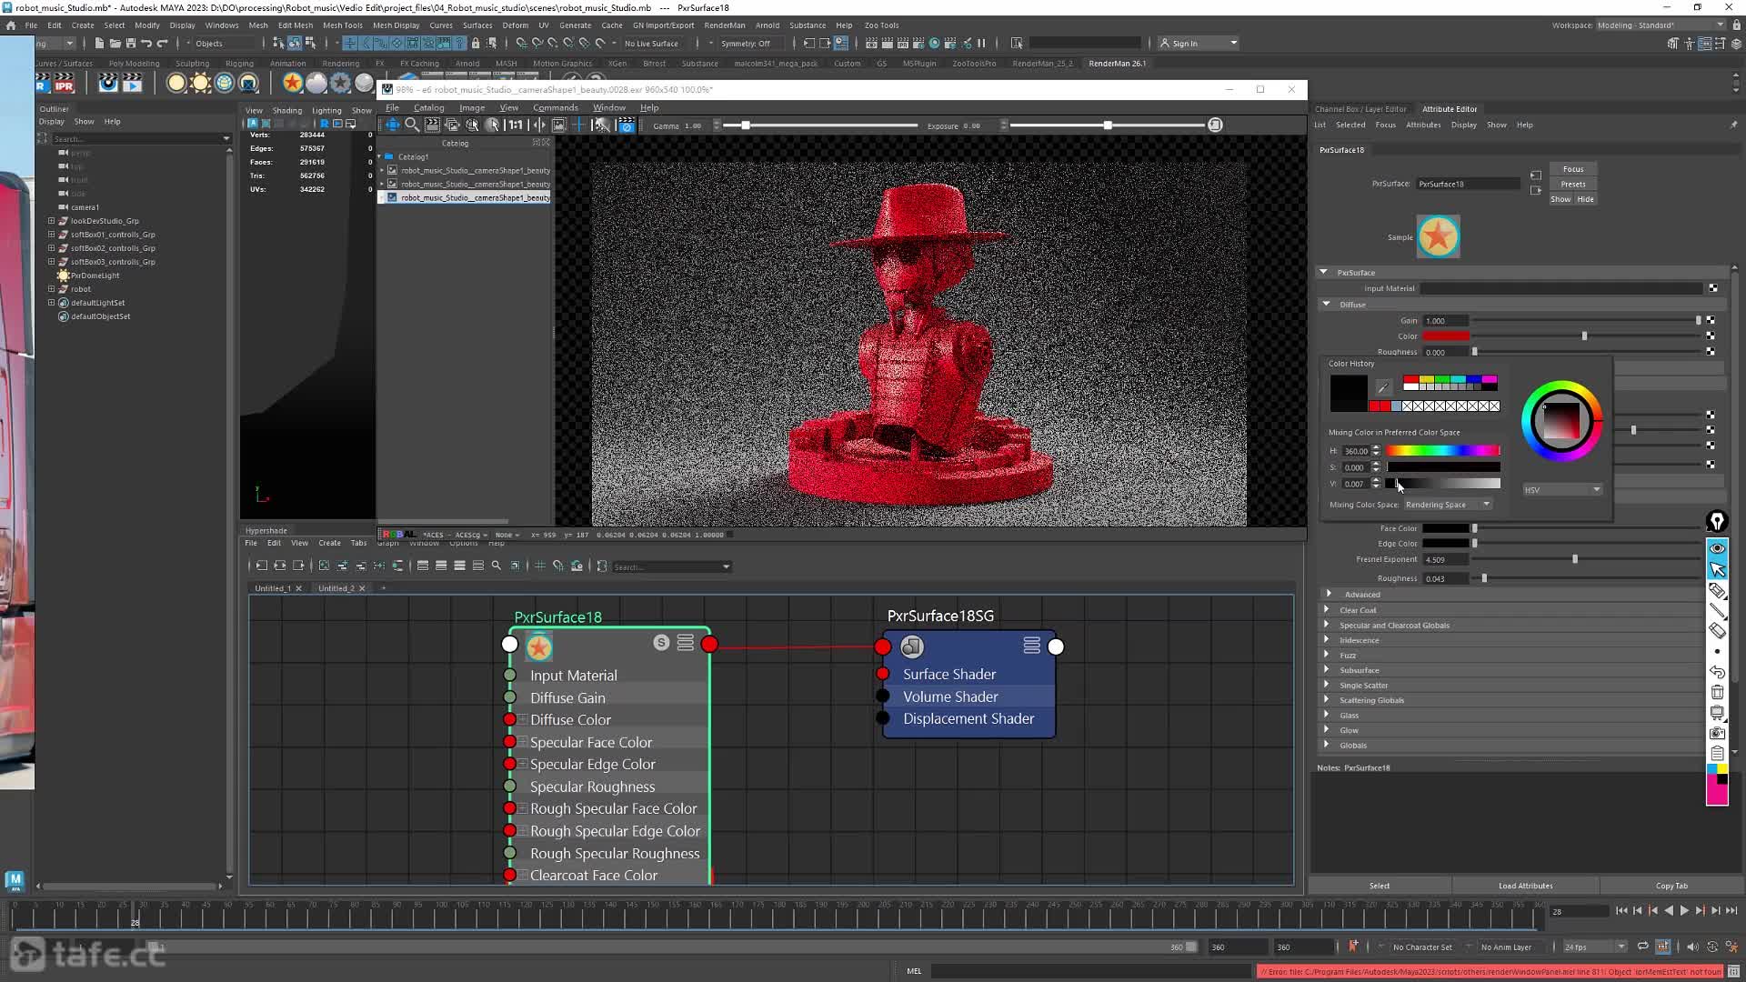Screen dimensions: 1746x982
Task: Click the Copy Tab button
Action: [x=1671, y=886]
